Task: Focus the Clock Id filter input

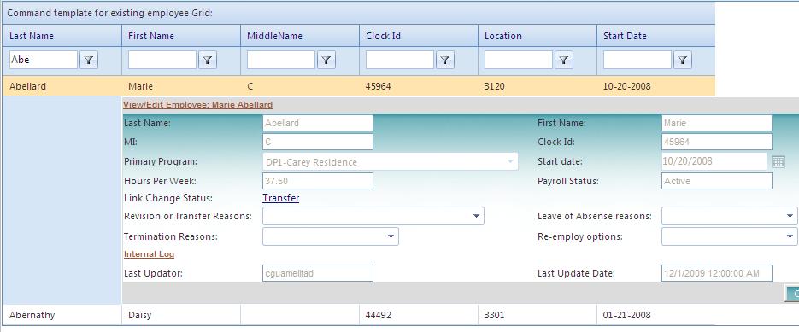Action: tap(400, 60)
